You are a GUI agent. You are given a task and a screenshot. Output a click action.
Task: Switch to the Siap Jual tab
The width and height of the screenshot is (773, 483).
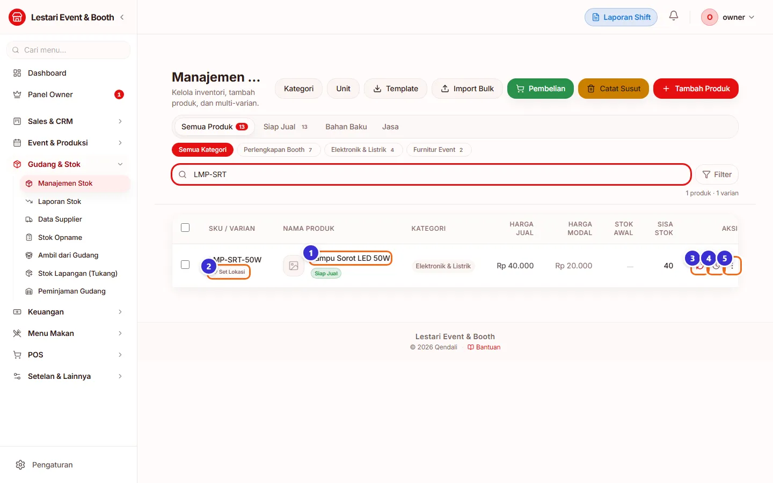click(286, 127)
